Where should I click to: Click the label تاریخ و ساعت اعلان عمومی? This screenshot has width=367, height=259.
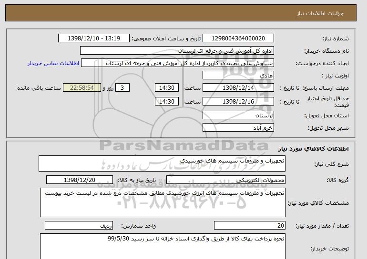166,38
